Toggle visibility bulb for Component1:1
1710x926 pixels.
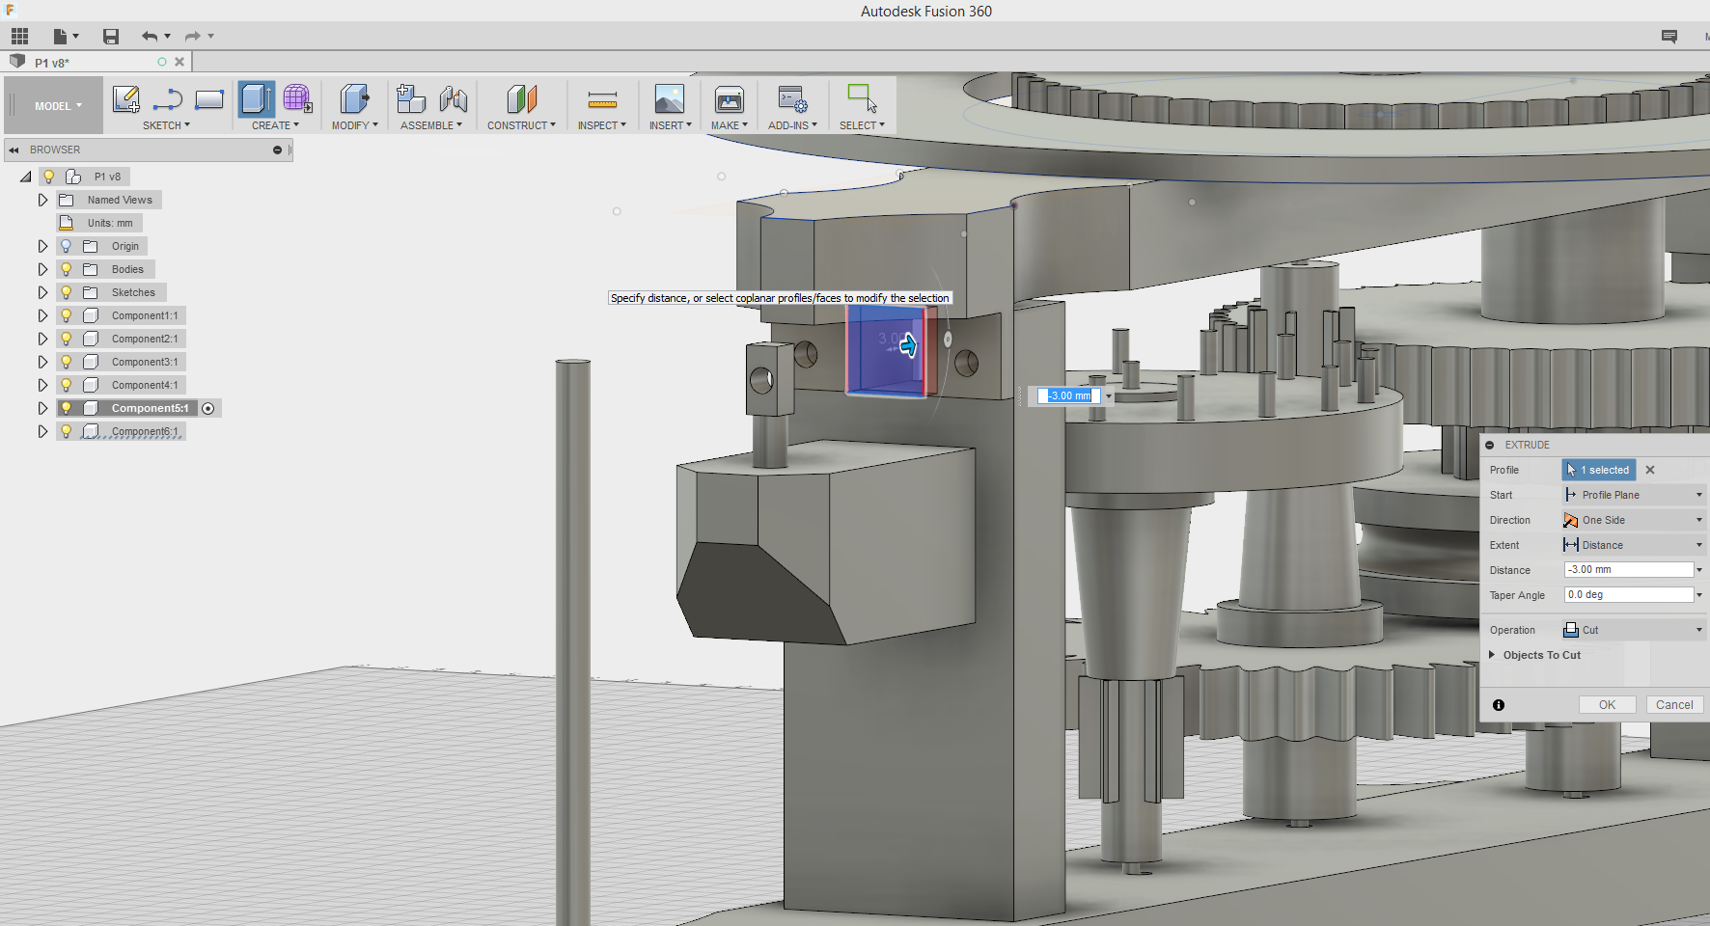tap(67, 315)
